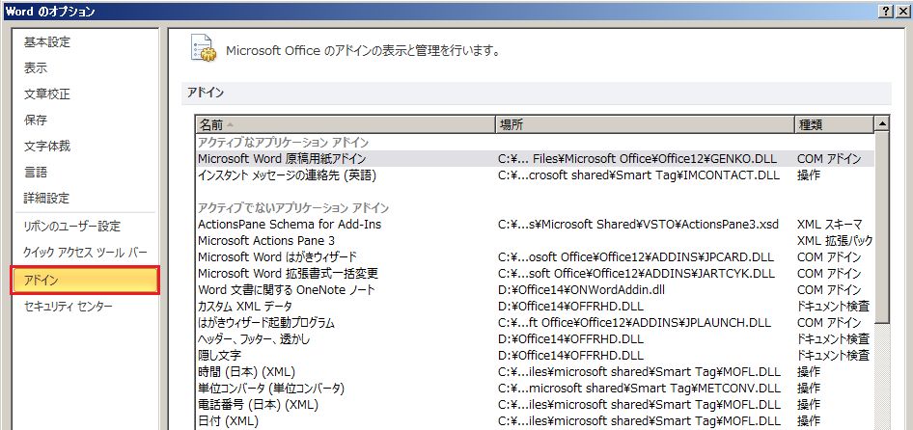
Task: Select Word 文書に関する OneNote ノート row
Action: (x=535, y=290)
